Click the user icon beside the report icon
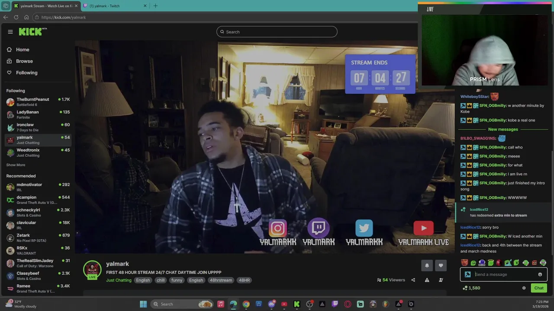This screenshot has height=311, width=554. pos(441,280)
